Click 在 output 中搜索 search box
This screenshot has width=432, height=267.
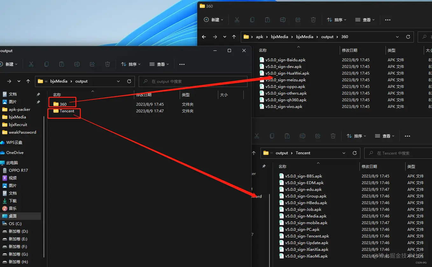(x=193, y=81)
